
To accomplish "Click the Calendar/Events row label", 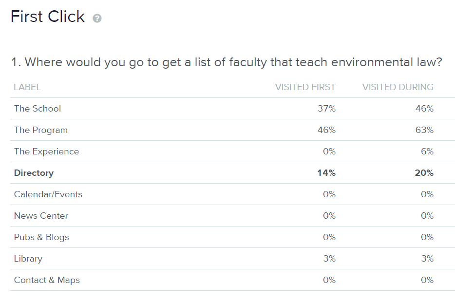I will (x=48, y=194).
